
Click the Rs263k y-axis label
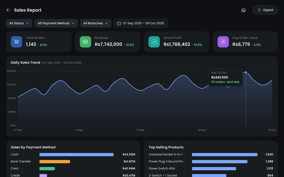pos(12,85)
